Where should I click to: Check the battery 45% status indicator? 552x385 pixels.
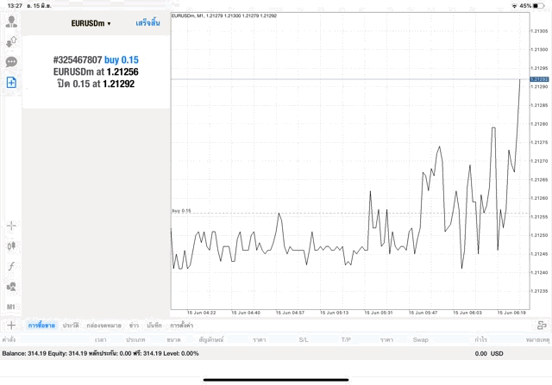[531, 6]
